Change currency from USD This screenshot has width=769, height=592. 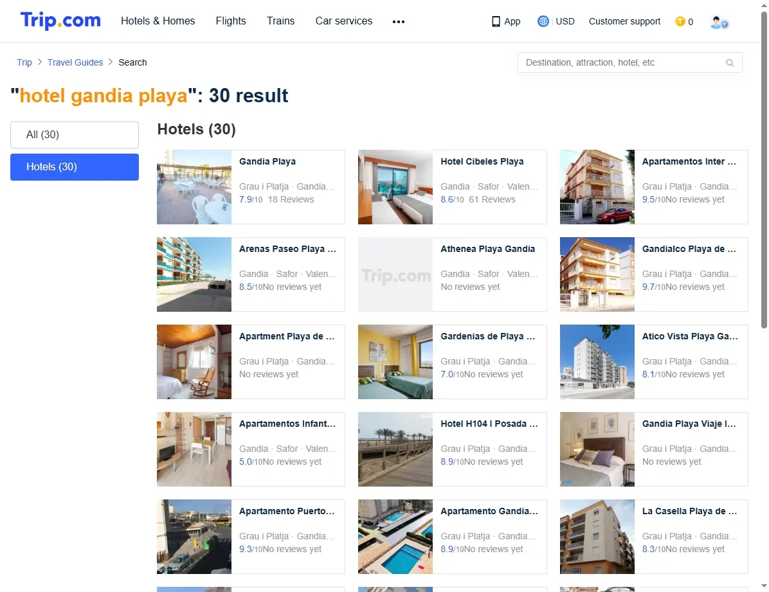tap(565, 21)
